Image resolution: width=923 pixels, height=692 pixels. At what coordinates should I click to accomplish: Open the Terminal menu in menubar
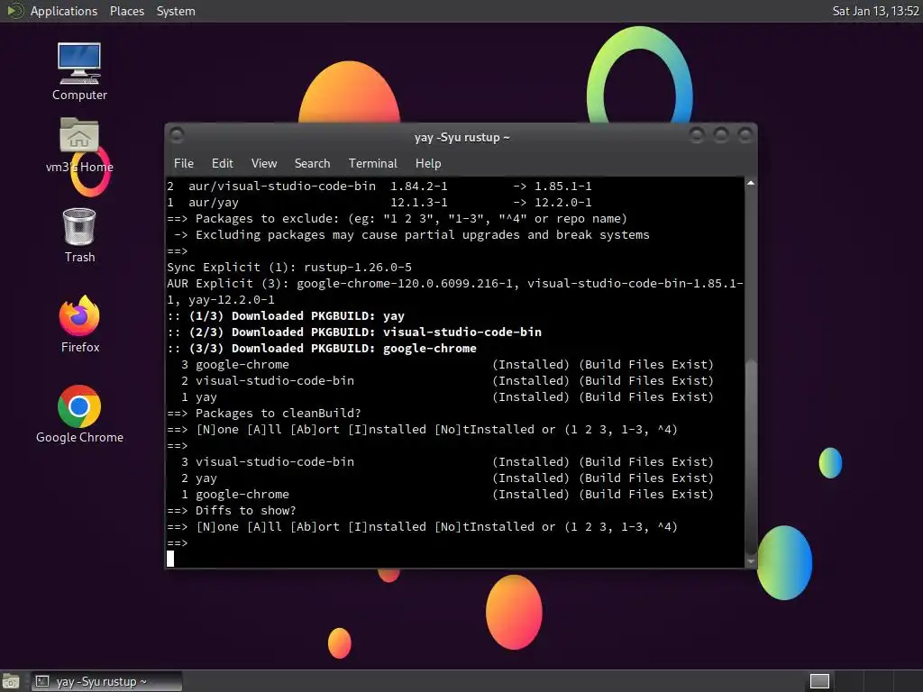pyautogui.click(x=372, y=163)
